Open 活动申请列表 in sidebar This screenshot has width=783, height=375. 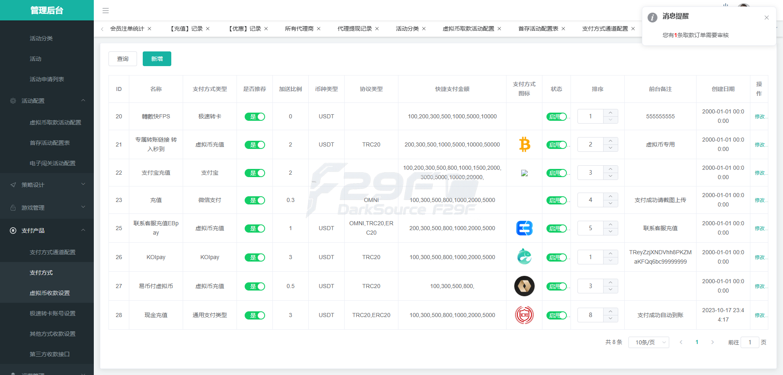[x=47, y=79]
